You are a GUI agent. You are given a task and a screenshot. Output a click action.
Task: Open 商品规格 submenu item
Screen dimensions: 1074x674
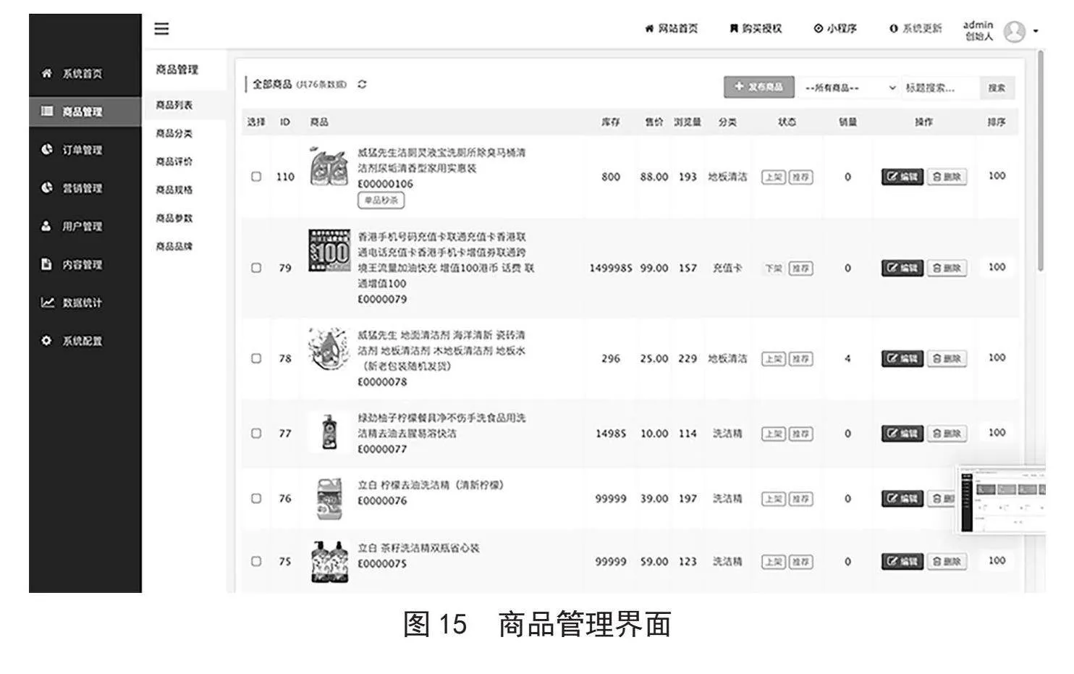point(174,190)
